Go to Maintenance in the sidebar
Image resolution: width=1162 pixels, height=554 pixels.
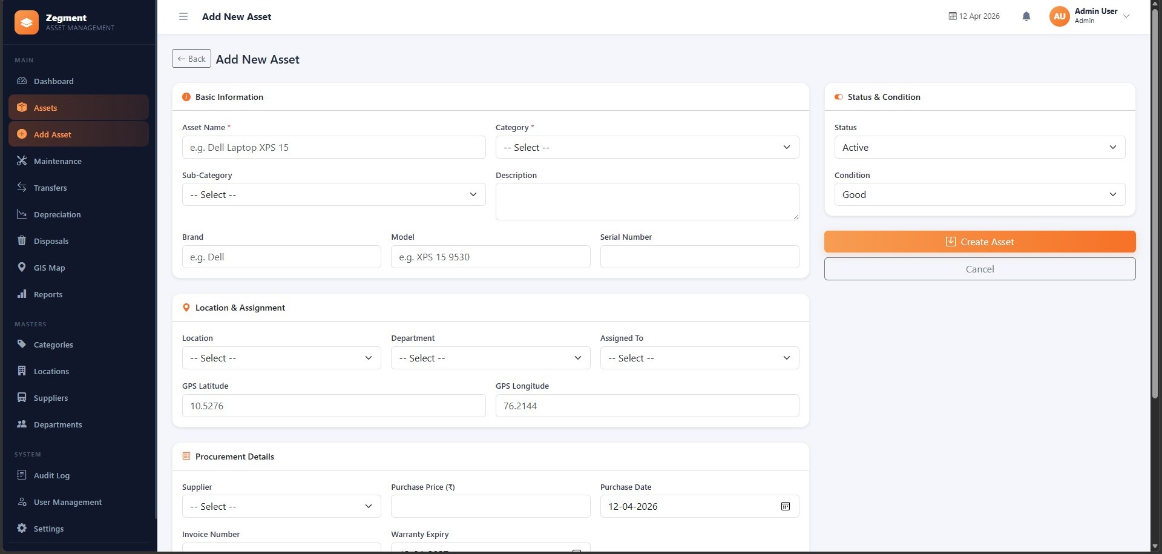[x=57, y=161]
